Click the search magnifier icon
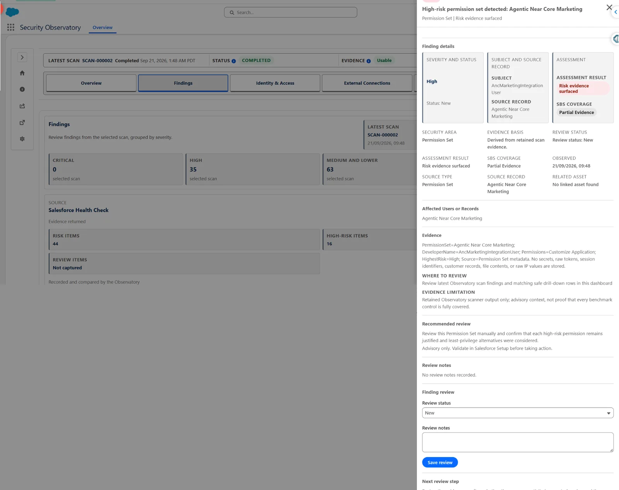 click(x=232, y=13)
